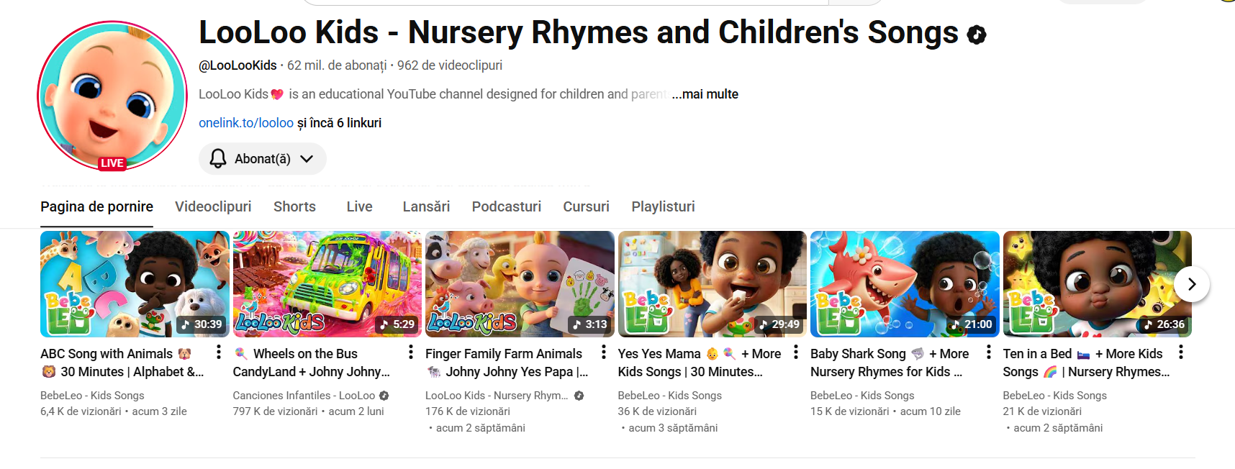The height and width of the screenshot is (469, 1235).
Task: Open the Shorts tab
Action: click(294, 207)
